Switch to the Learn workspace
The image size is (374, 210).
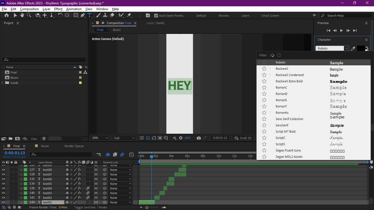pos(245,16)
